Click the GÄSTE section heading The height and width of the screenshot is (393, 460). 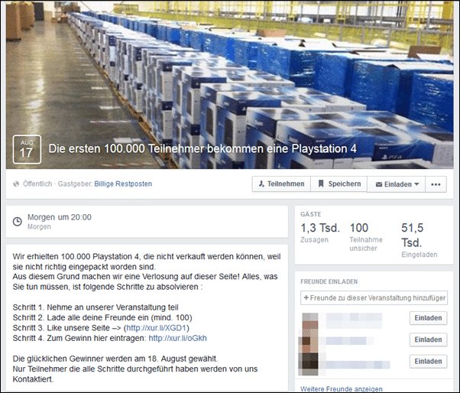click(311, 214)
